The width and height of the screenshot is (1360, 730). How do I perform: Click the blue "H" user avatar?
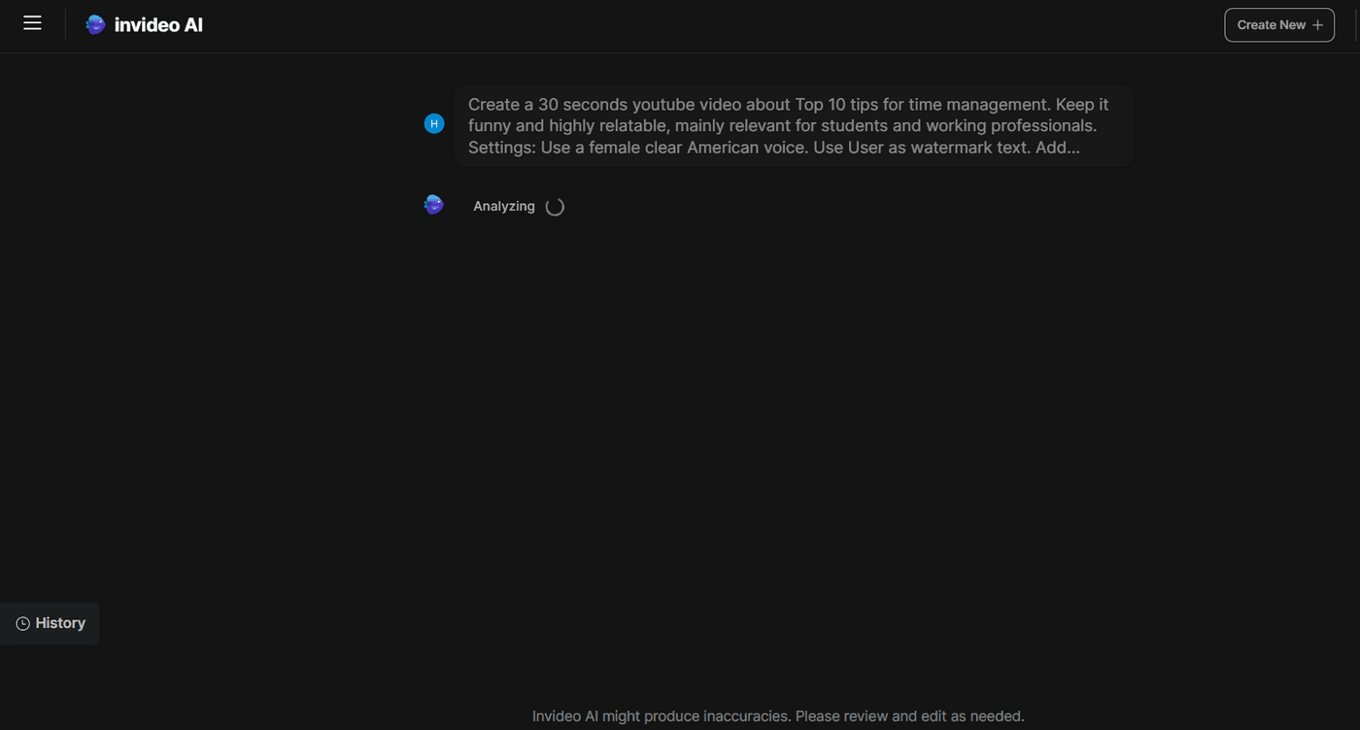pos(433,123)
